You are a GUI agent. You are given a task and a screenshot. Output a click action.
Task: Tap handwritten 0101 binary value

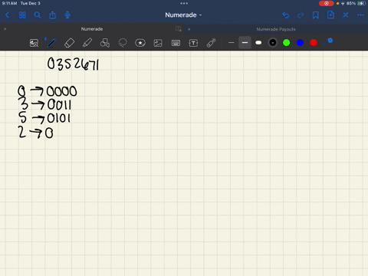(x=59, y=118)
